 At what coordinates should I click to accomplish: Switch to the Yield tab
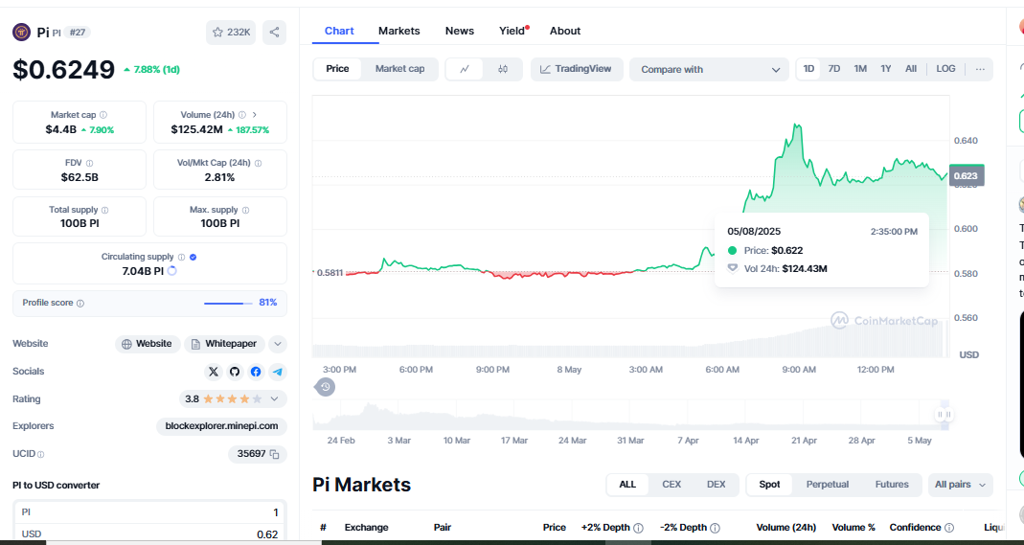point(512,31)
